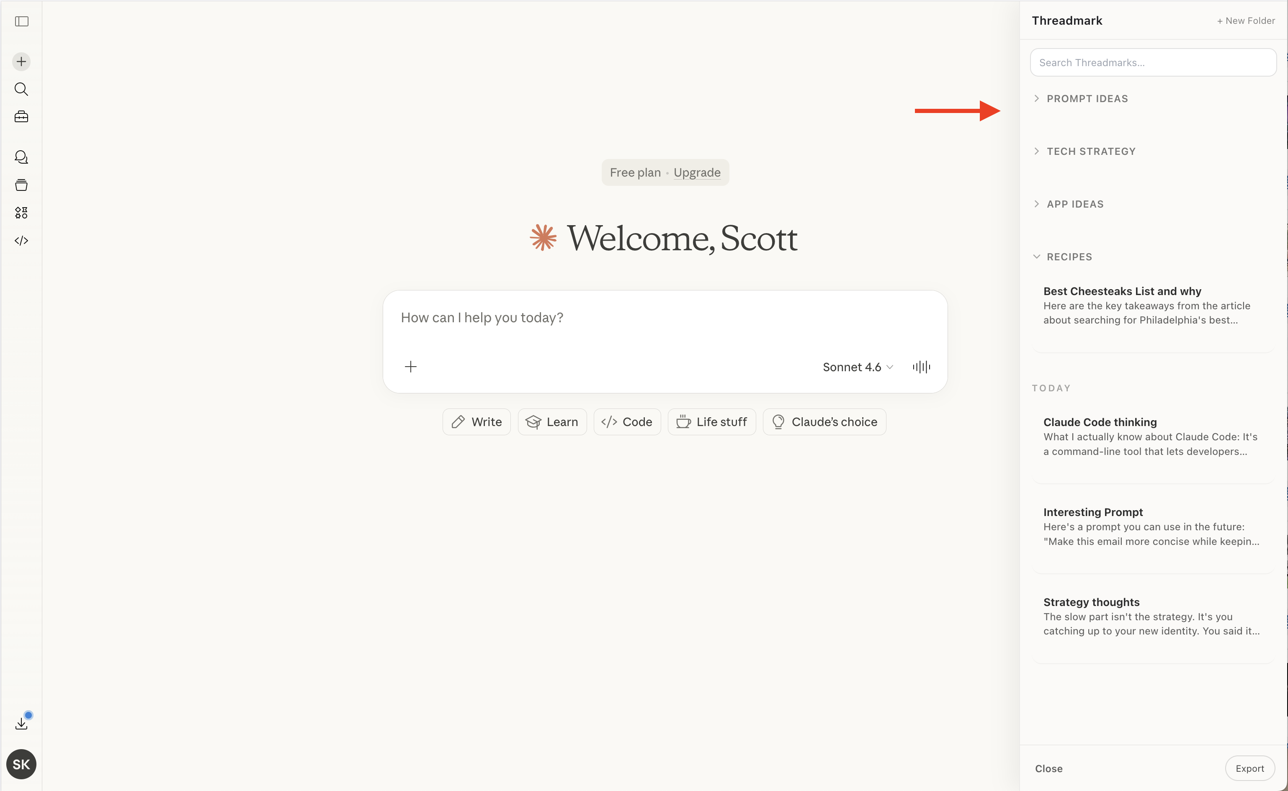Expand the Tech Strategy folder

(x=1091, y=152)
